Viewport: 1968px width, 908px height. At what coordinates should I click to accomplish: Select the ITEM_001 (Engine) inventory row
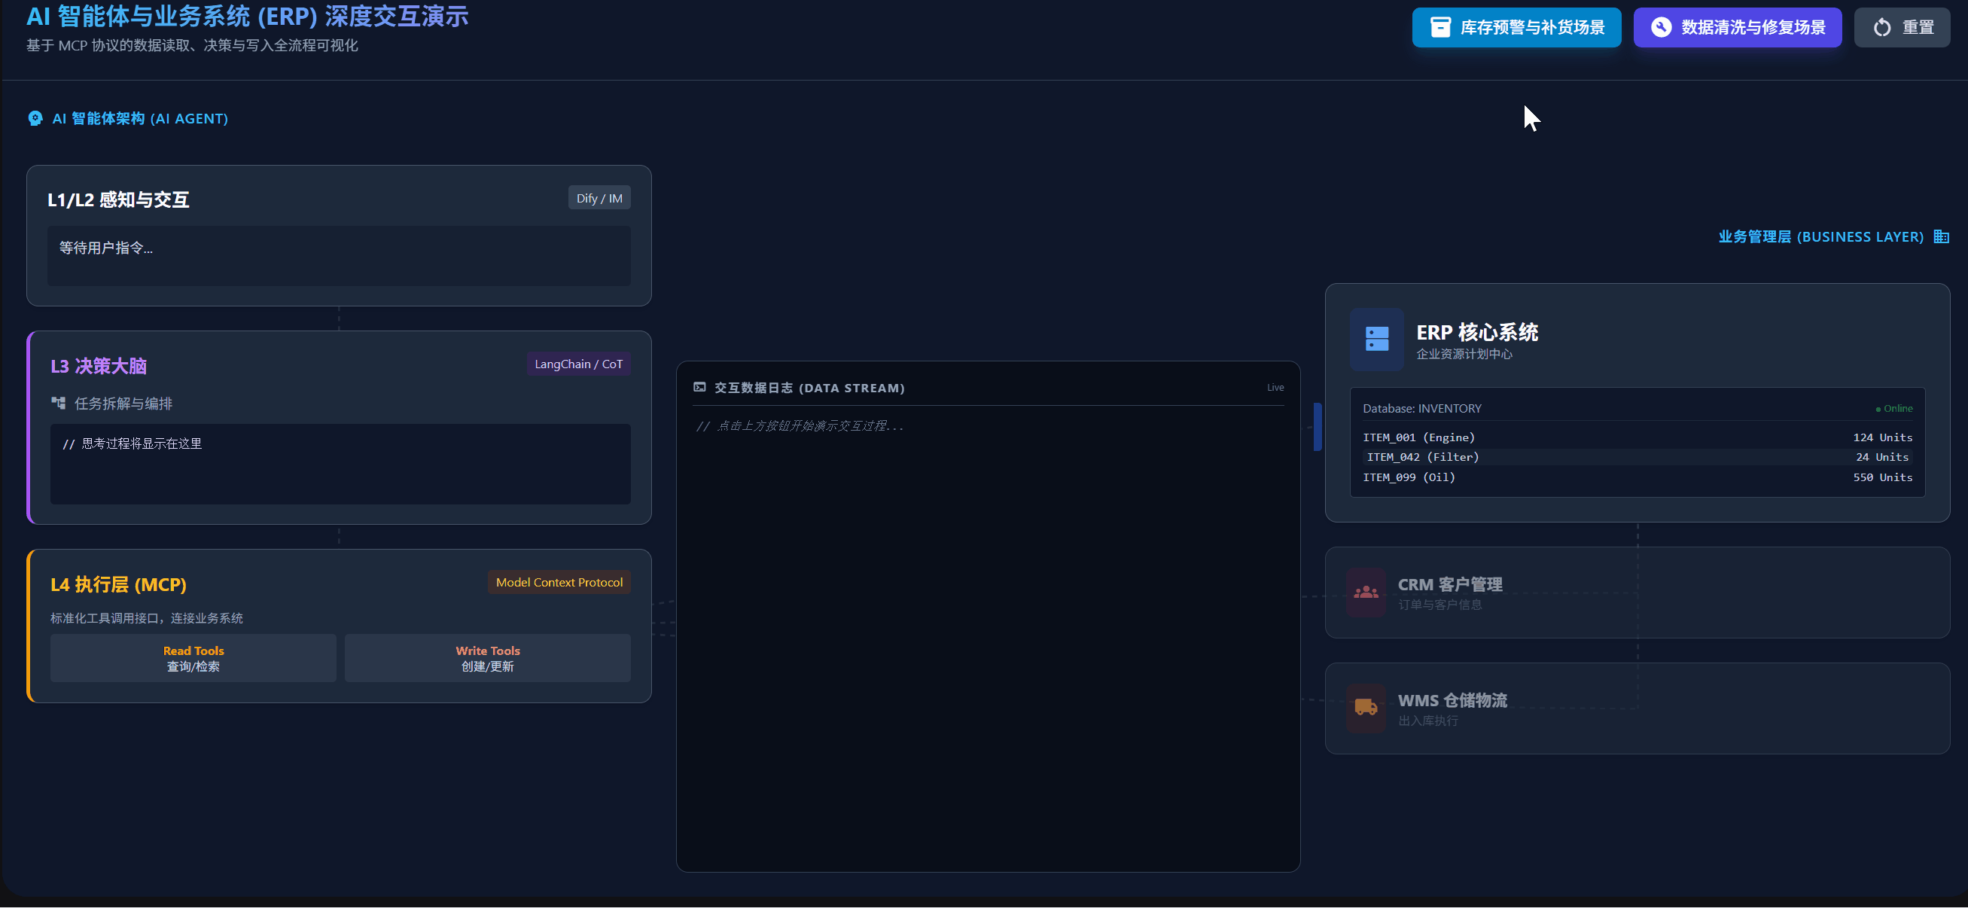1637,437
